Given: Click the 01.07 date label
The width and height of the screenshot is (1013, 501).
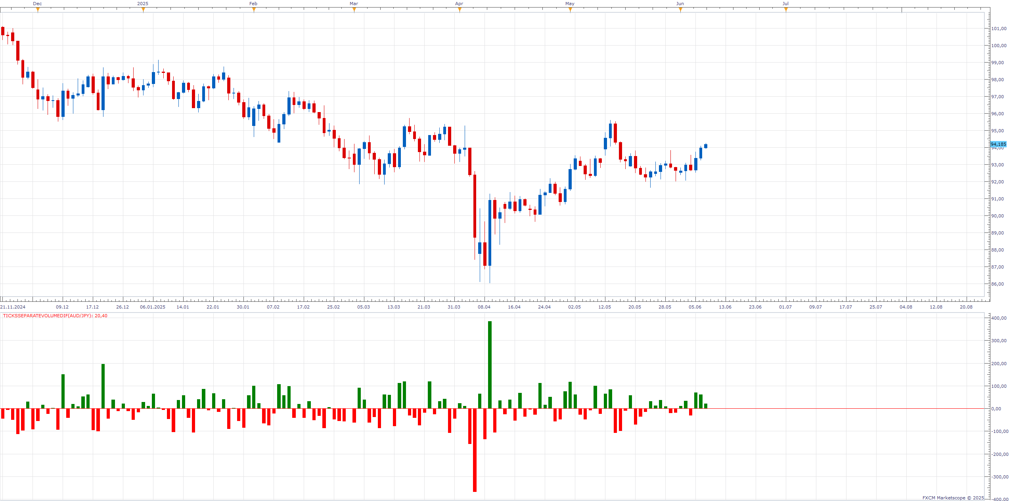Looking at the screenshot, I should (x=785, y=307).
